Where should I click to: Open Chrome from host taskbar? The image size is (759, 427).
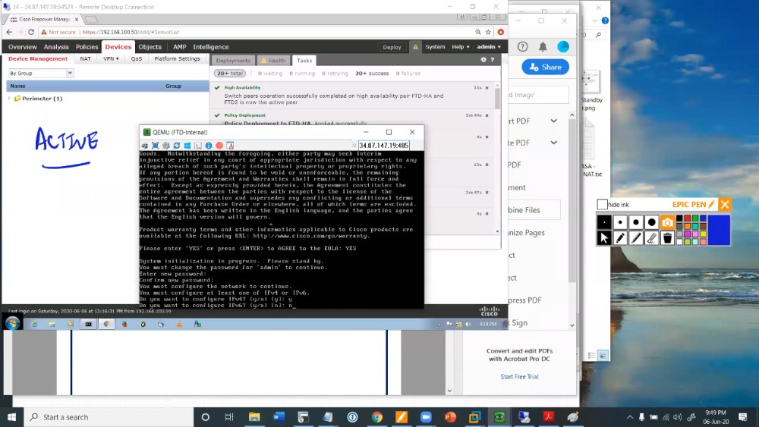[377, 417]
